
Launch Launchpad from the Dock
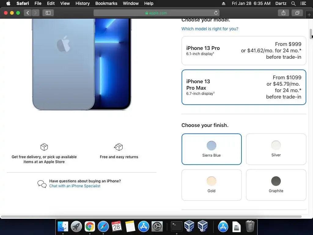pyautogui.click(x=76, y=227)
